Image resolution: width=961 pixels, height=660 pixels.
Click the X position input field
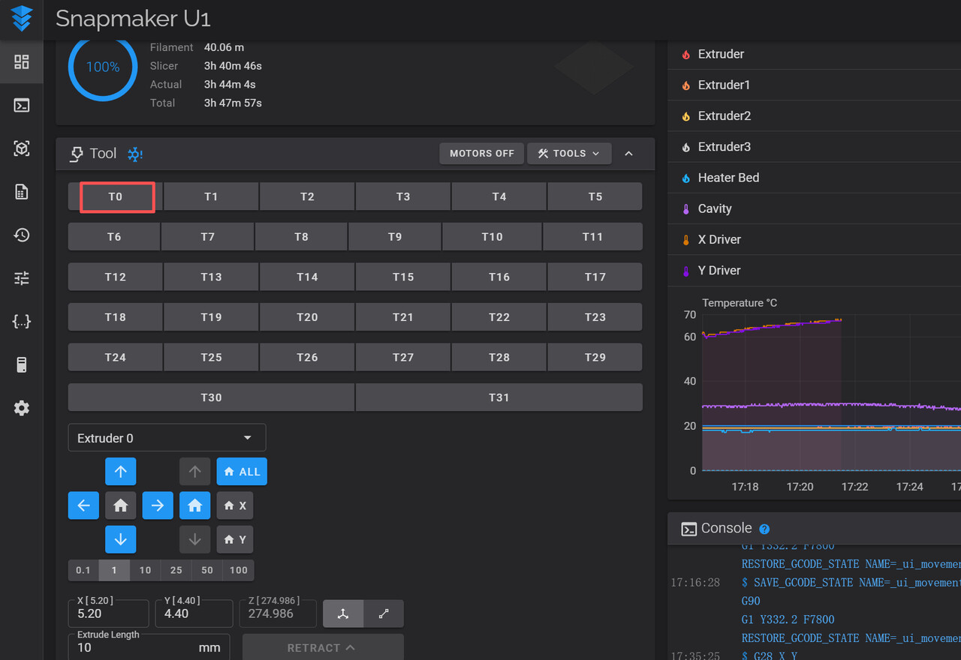(x=108, y=613)
